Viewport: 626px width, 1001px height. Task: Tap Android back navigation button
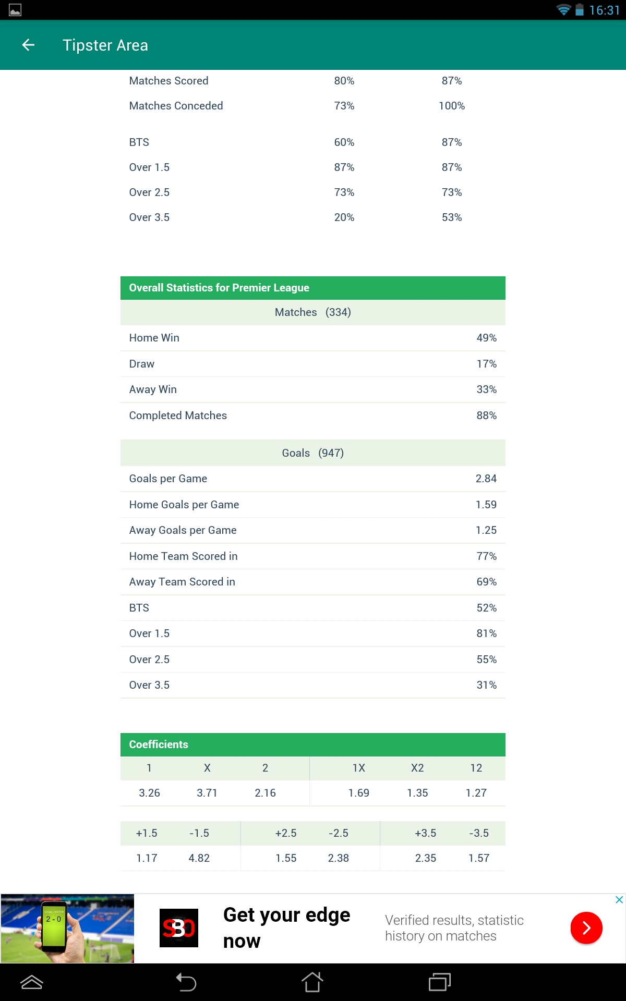tap(186, 982)
